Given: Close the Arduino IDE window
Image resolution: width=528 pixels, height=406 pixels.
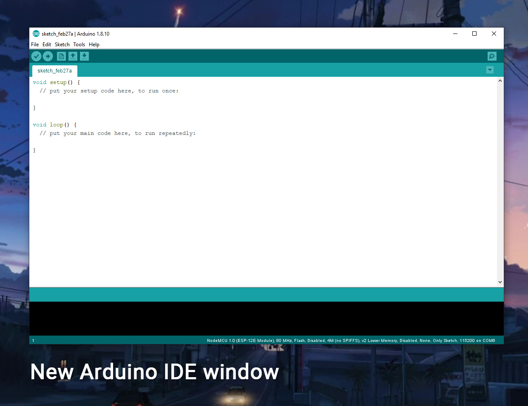Looking at the screenshot, I should pos(494,34).
